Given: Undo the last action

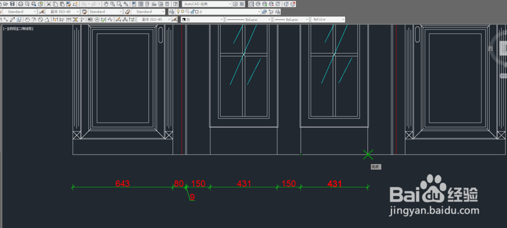Looking at the screenshot, I should coord(84,4).
